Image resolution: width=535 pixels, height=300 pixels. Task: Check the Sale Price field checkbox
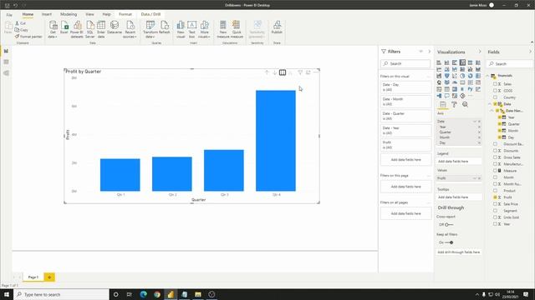pos(495,204)
